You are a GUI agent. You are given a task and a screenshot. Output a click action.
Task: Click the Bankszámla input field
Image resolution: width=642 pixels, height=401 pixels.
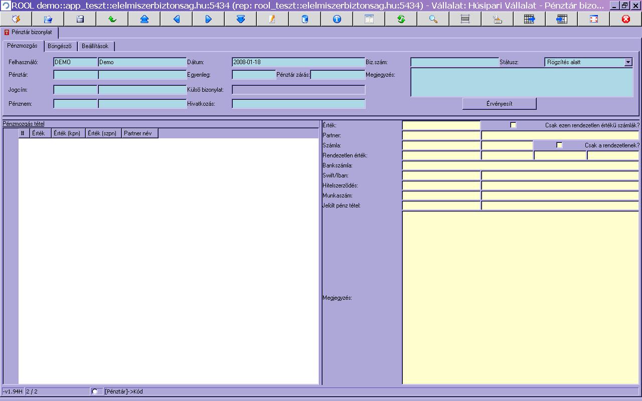pyautogui.click(x=521, y=165)
